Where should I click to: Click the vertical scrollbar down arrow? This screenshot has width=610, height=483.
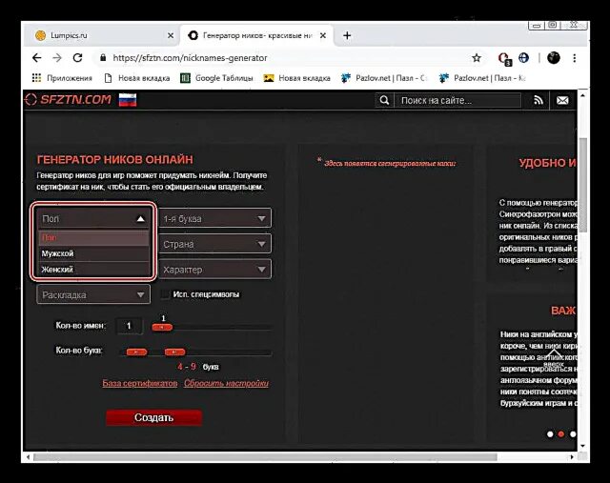(582, 446)
